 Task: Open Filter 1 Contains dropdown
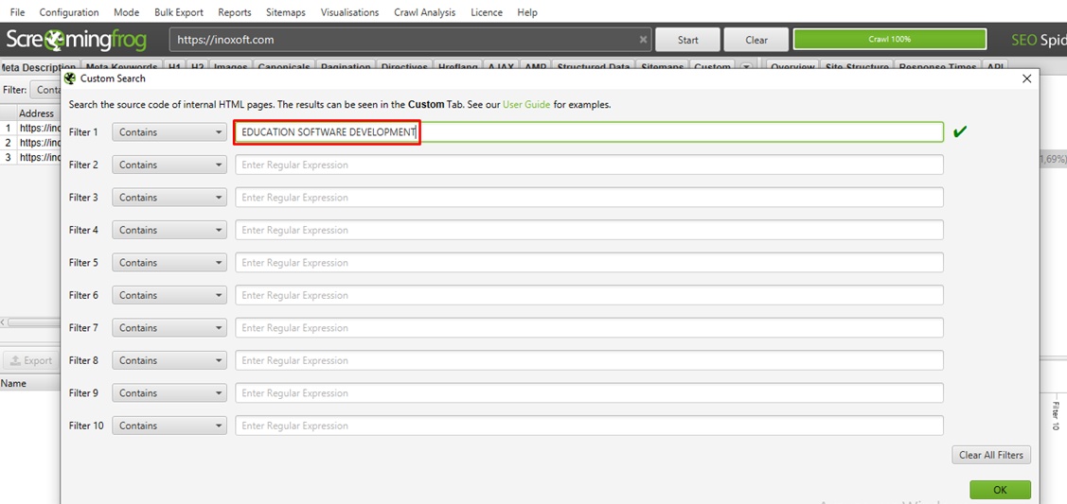click(x=169, y=131)
